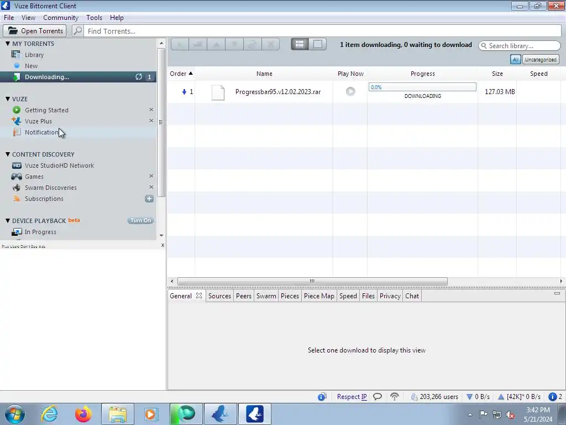Close the Vuze Plus sidebar entry
Viewport: 566px width, 425px height.
(151, 121)
